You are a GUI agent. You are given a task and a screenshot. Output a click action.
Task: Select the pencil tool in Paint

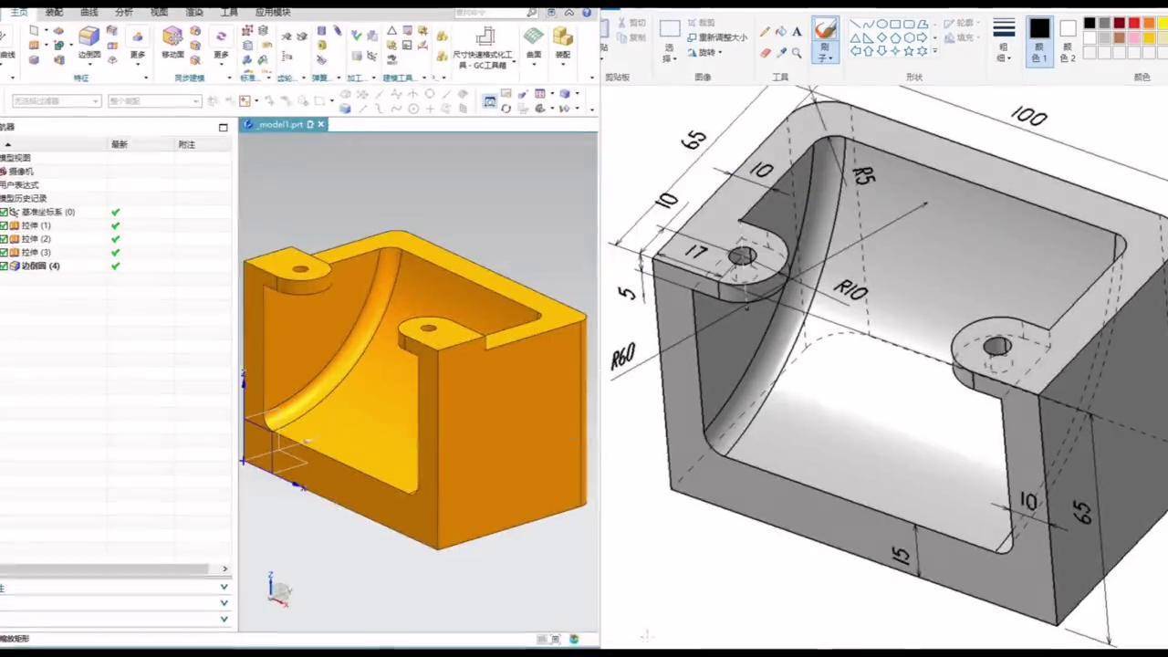click(x=765, y=32)
